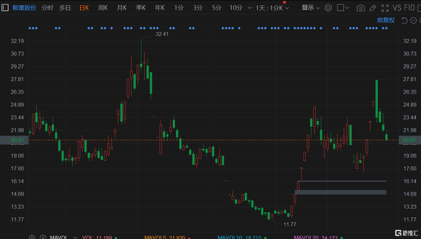421x239 pixels.
Task: Enter fullscreen chart mode
Action: point(385,8)
